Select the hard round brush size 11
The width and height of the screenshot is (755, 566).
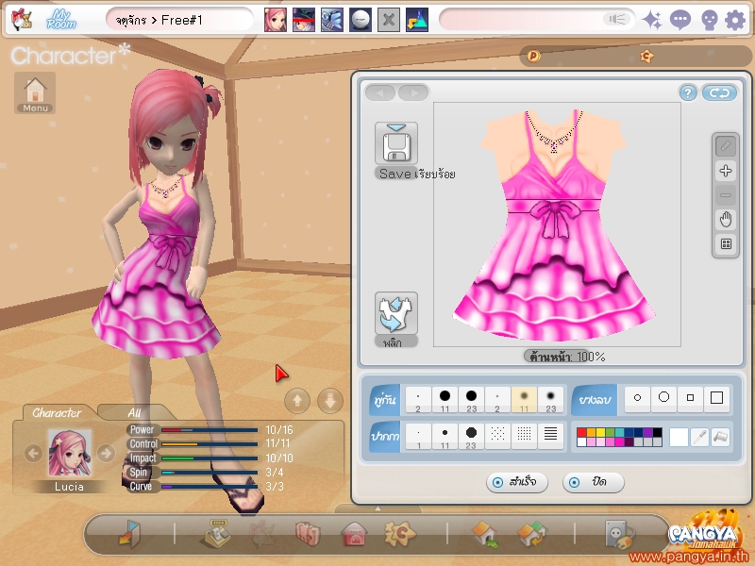click(445, 400)
